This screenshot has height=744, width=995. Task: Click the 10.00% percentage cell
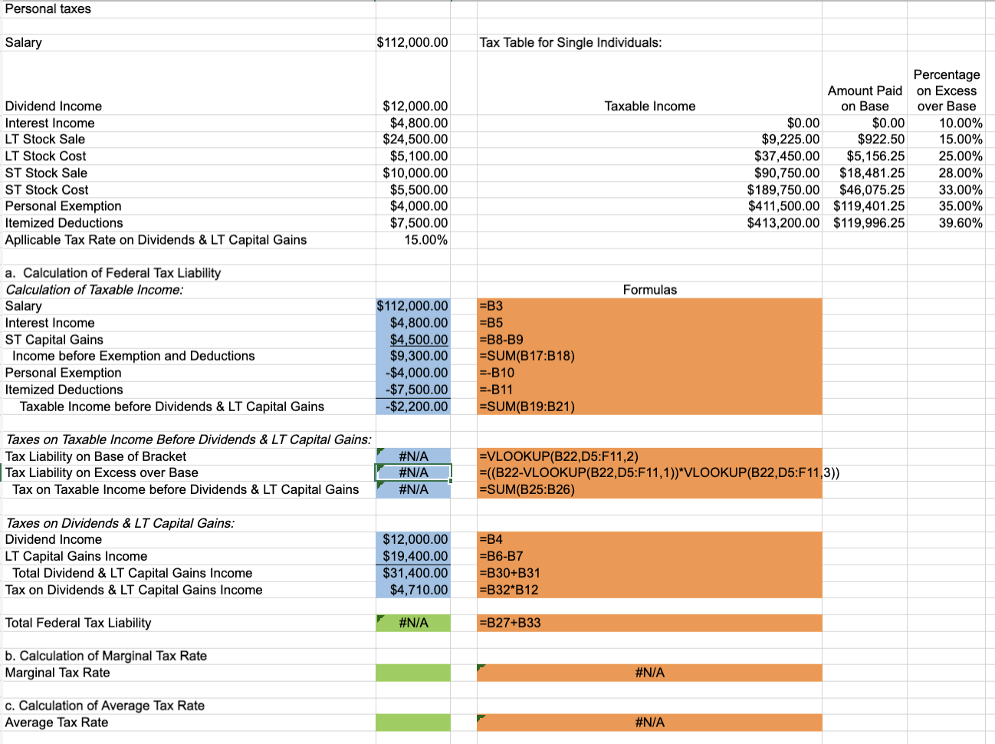(947, 123)
